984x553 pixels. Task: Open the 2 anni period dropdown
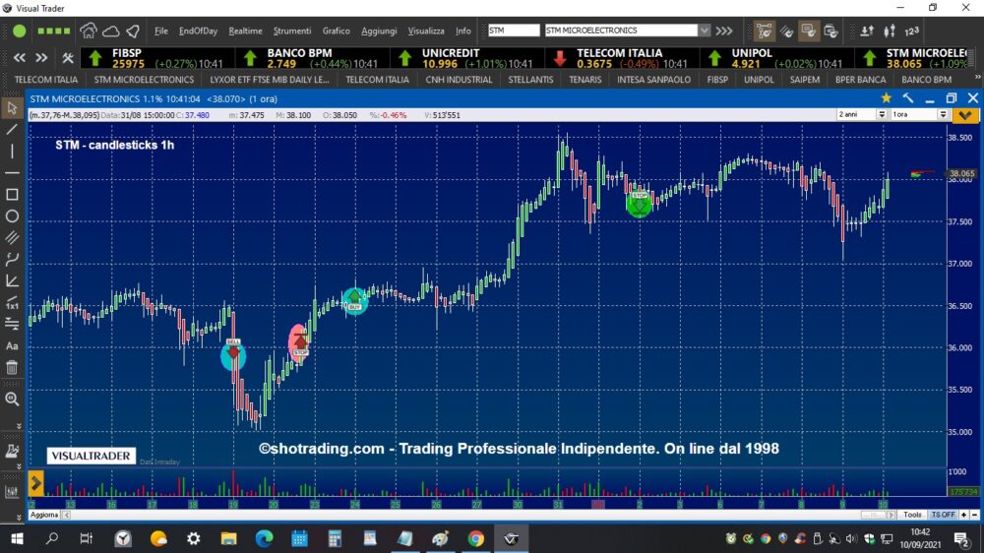click(x=881, y=115)
